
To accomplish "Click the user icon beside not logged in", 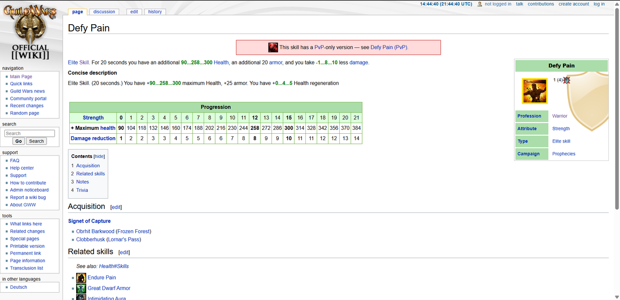I will click(x=479, y=4).
